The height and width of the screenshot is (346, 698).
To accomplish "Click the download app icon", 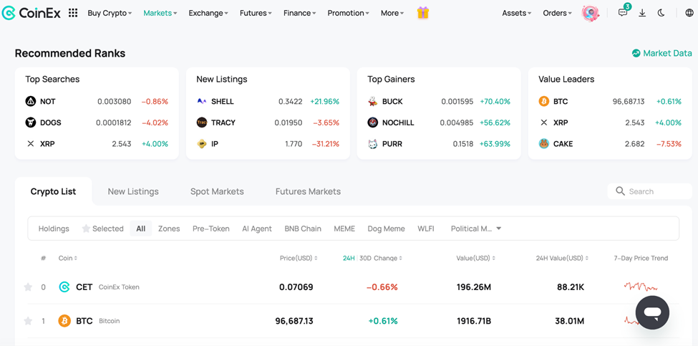I will (x=642, y=13).
